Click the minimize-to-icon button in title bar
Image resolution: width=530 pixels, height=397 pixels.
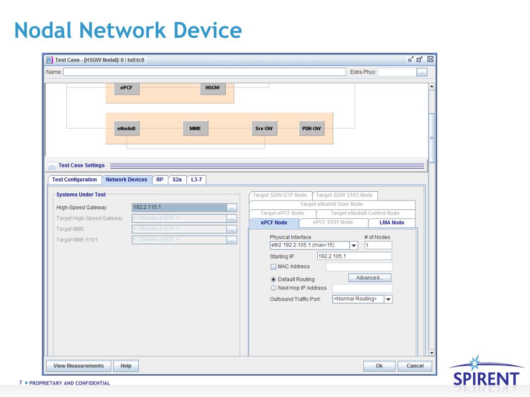tap(411, 59)
